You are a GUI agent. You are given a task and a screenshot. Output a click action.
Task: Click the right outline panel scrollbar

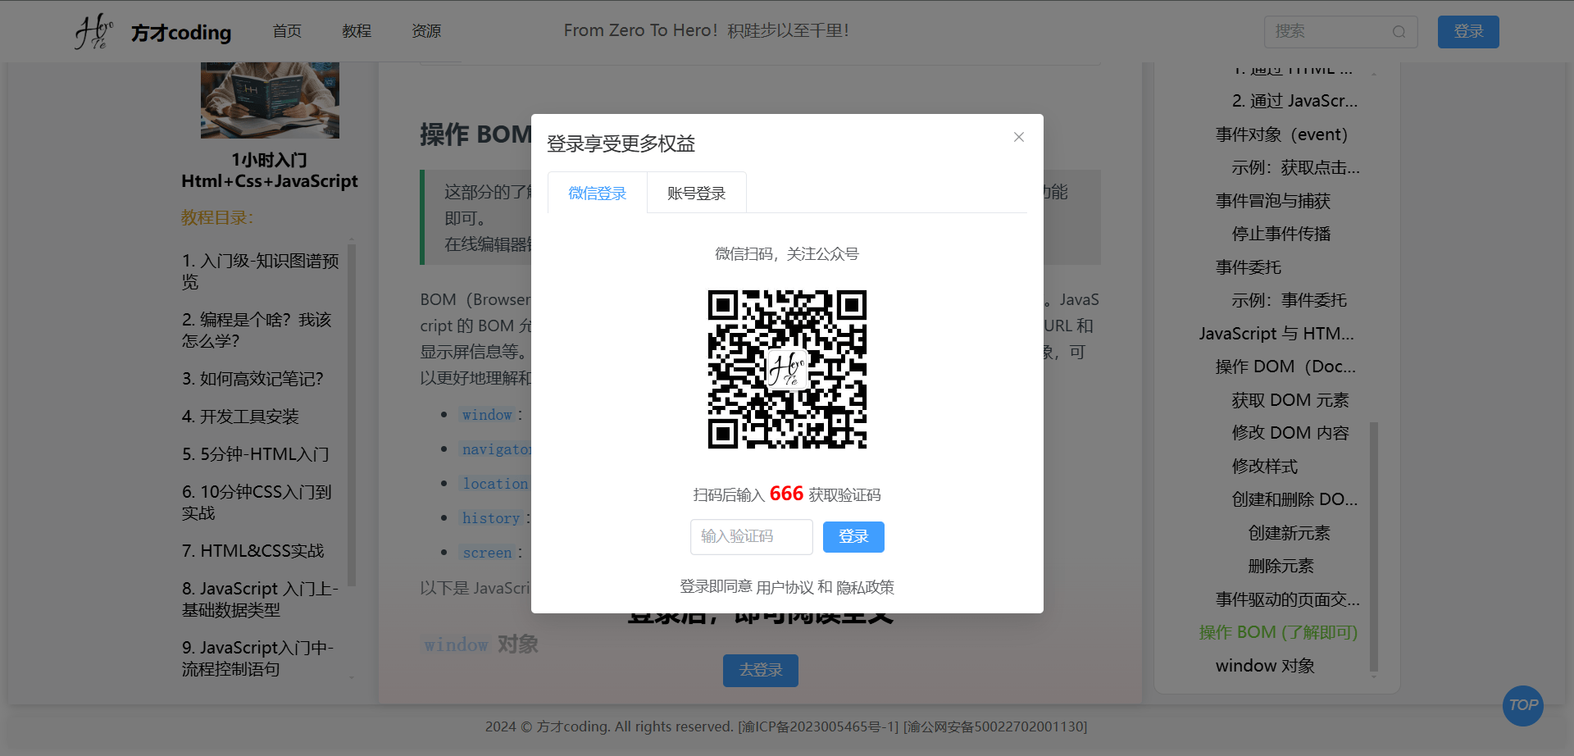[x=1374, y=546]
